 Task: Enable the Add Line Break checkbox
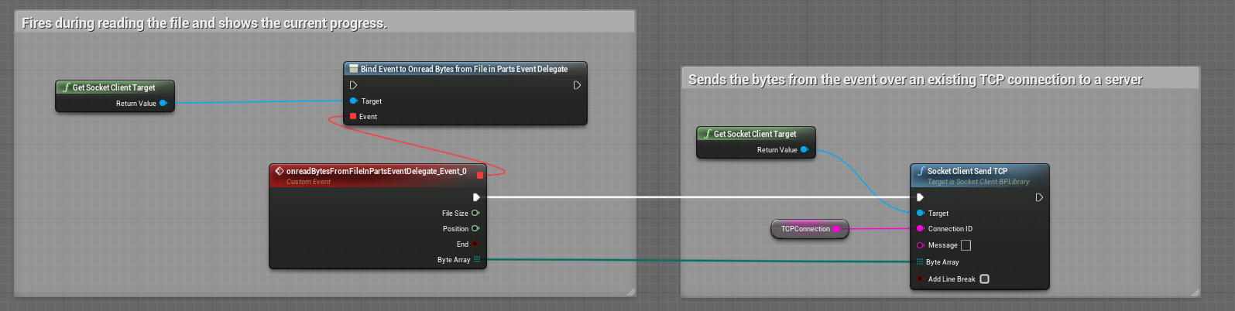click(x=984, y=279)
